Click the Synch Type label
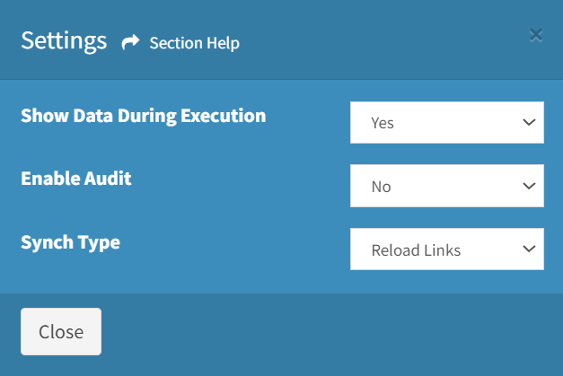563x376 pixels. [70, 243]
